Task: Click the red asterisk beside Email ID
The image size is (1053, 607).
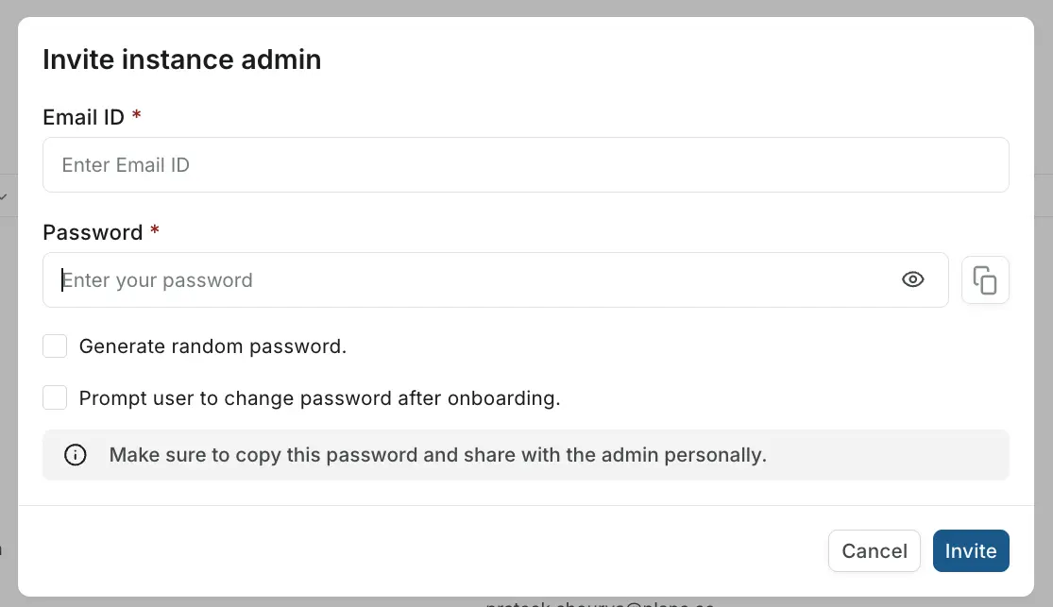Action: coord(136,115)
